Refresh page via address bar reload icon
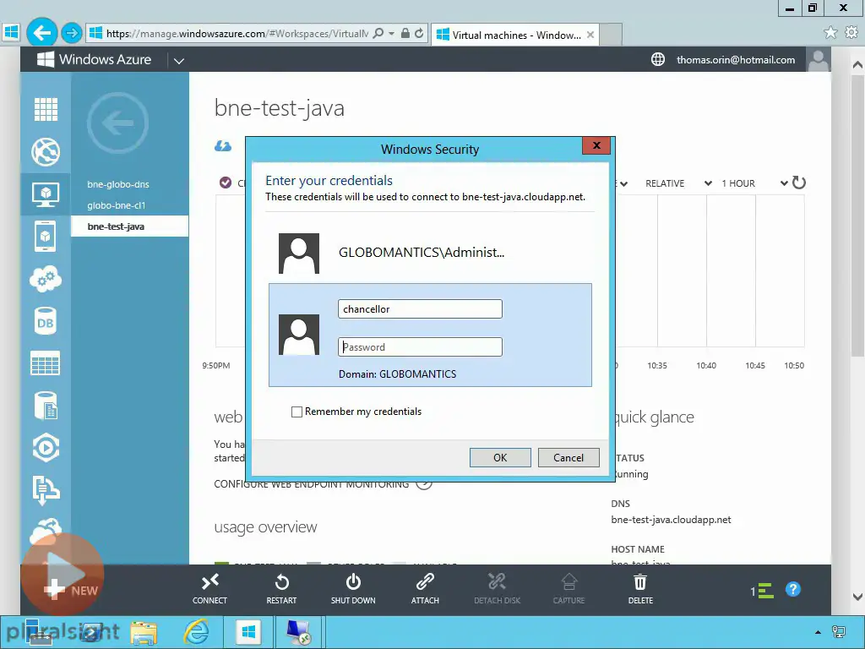This screenshot has height=649, width=865. point(419,34)
